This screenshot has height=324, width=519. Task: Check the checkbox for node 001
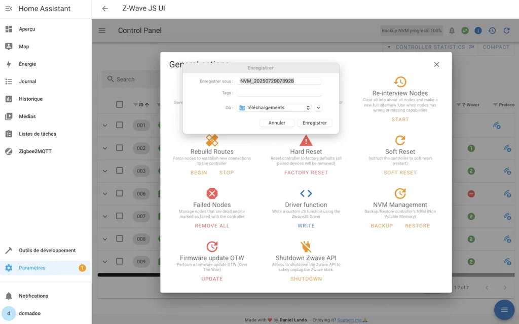[120, 125]
